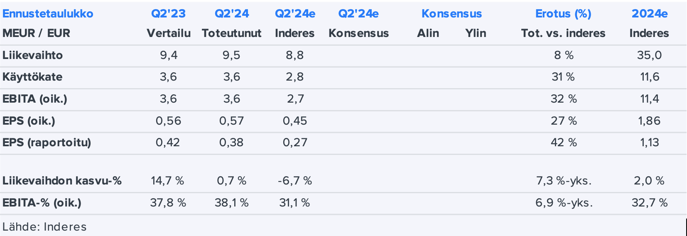Select the Q2'23 column header
Image resolution: width=687 pixels, height=236 pixels.
(168, 14)
